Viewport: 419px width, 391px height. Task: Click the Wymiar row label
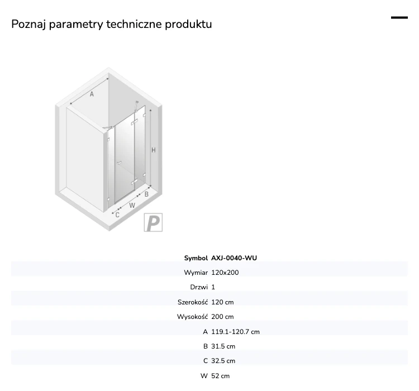coord(196,273)
